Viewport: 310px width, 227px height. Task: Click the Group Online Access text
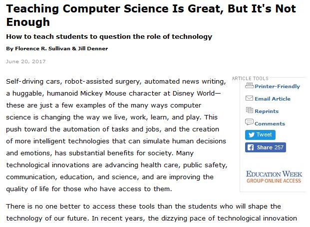pos(274,181)
